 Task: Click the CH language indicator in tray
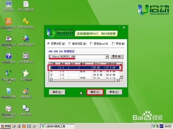tap(161, 126)
